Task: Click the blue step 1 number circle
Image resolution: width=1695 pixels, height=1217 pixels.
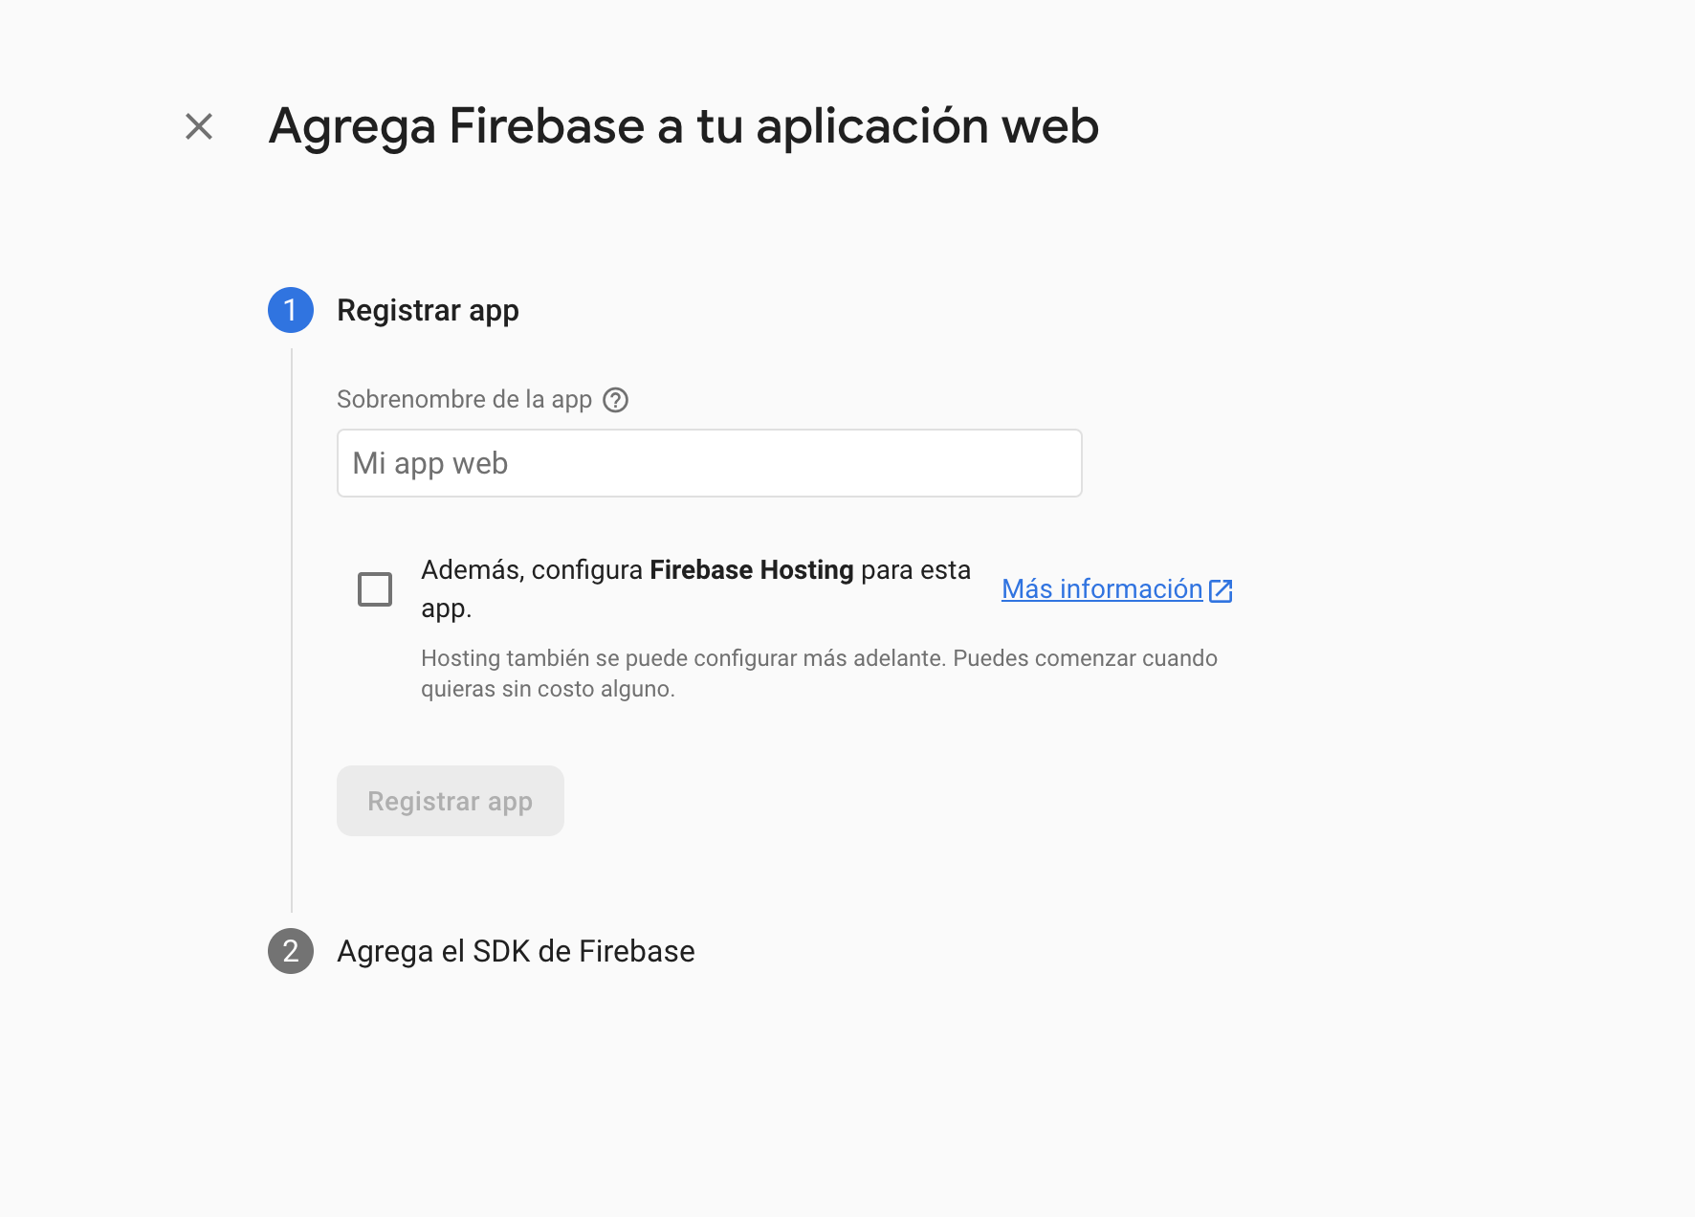Action: click(x=291, y=310)
